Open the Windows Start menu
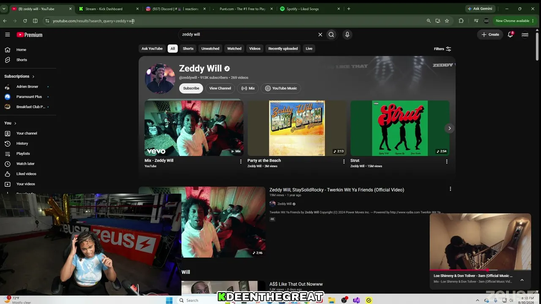This screenshot has height=304, width=541. (x=169, y=300)
